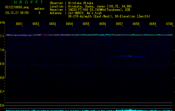Click the 0656 time marker
Screen dimensions: 175x111
tap(103, 24)
